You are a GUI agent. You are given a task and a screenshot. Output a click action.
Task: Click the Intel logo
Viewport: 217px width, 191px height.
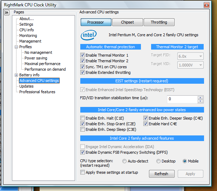(89, 35)
